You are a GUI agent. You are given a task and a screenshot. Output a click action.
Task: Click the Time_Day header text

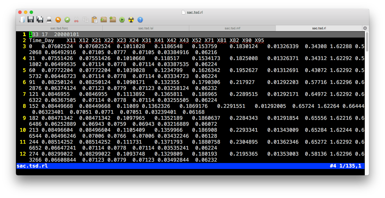pos(42,40)
